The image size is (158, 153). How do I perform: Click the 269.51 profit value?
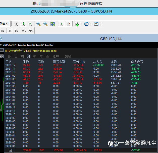[57, 65]
